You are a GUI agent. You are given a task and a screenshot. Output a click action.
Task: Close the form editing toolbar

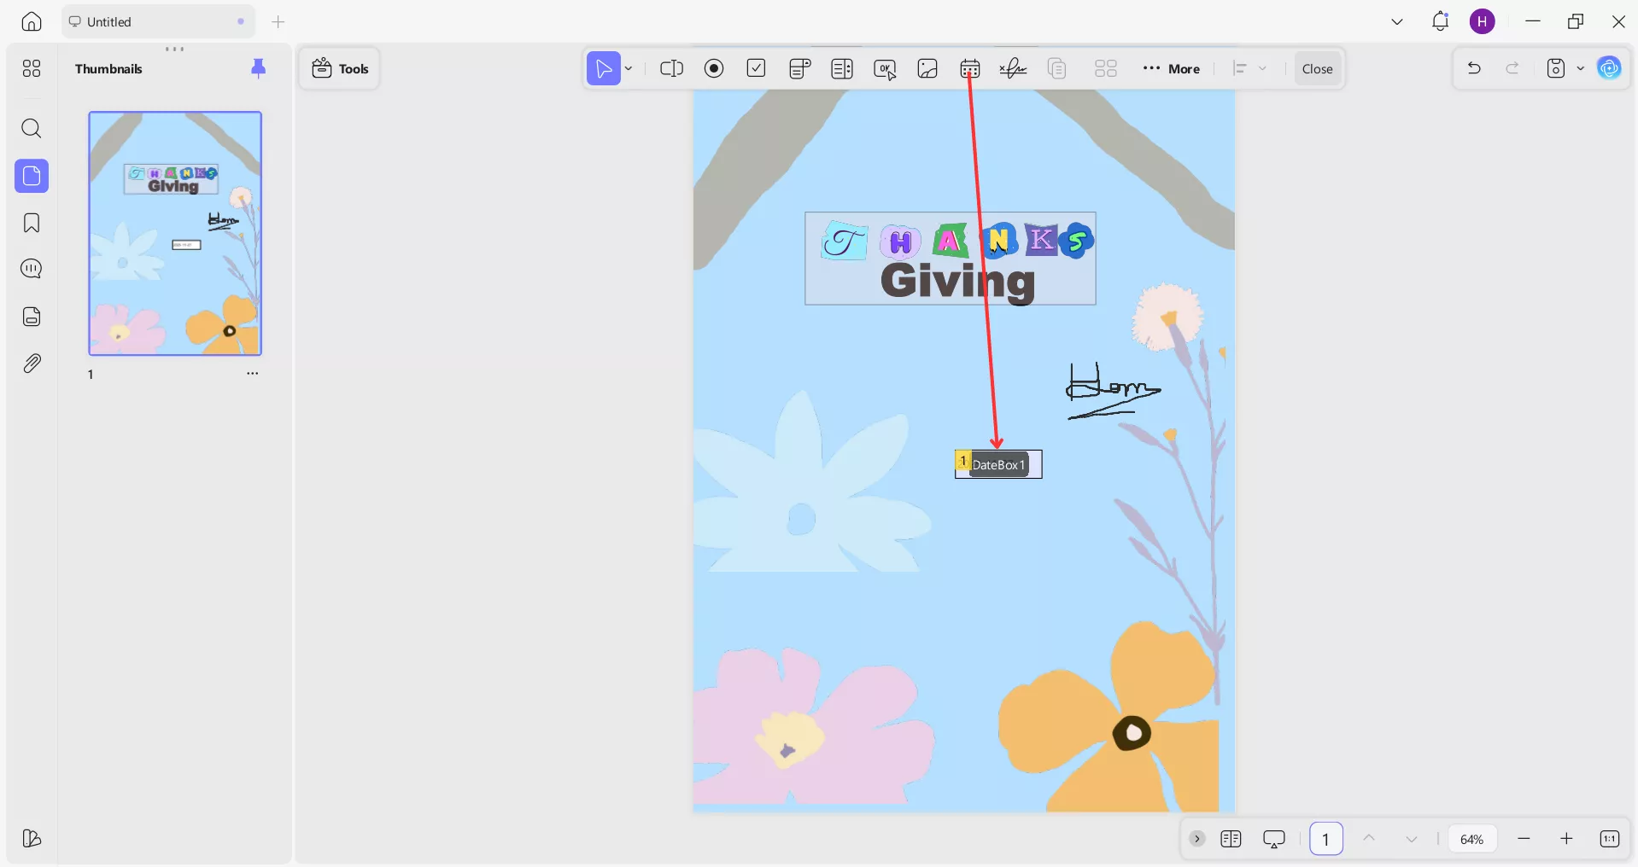point(1317,68)
